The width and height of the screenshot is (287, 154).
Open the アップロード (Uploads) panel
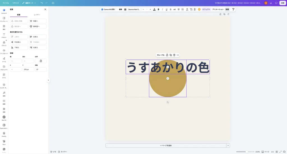[x=4, y=51]
